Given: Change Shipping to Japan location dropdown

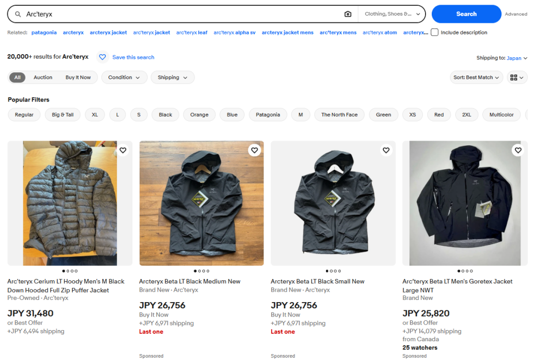Looking at the screenshot, I should click(x=517, y=58).
